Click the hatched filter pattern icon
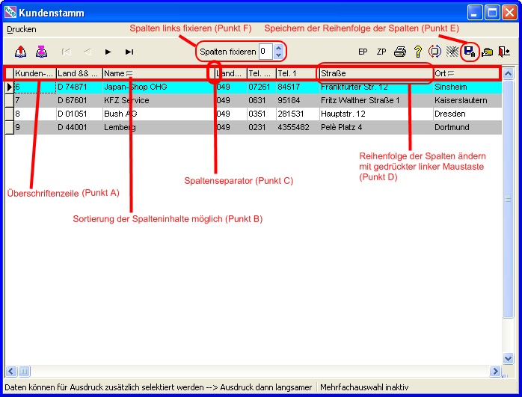The width and height of the screenshot is (522, 397). [452, 52]
